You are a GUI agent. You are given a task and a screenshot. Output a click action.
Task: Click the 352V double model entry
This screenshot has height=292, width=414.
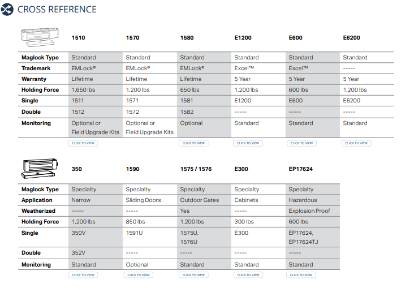pyautogui.click(x=79, y=253)
